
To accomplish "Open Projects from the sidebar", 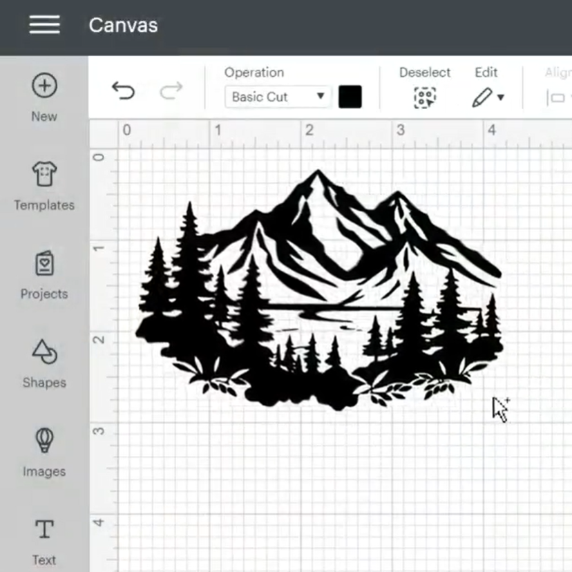I will click(44, 274).
